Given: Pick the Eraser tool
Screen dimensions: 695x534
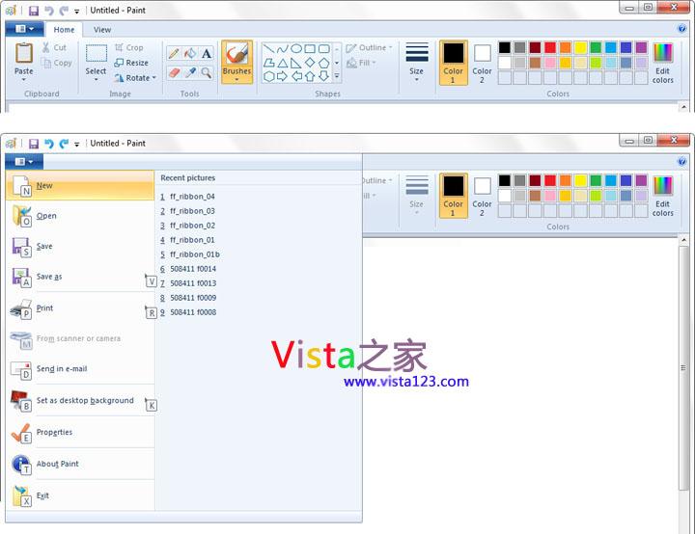Looking at the screenshot, I should tap(174, 72).
